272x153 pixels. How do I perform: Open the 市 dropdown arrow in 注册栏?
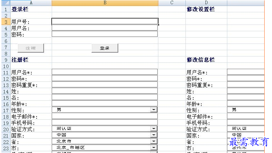click(154, 148)
